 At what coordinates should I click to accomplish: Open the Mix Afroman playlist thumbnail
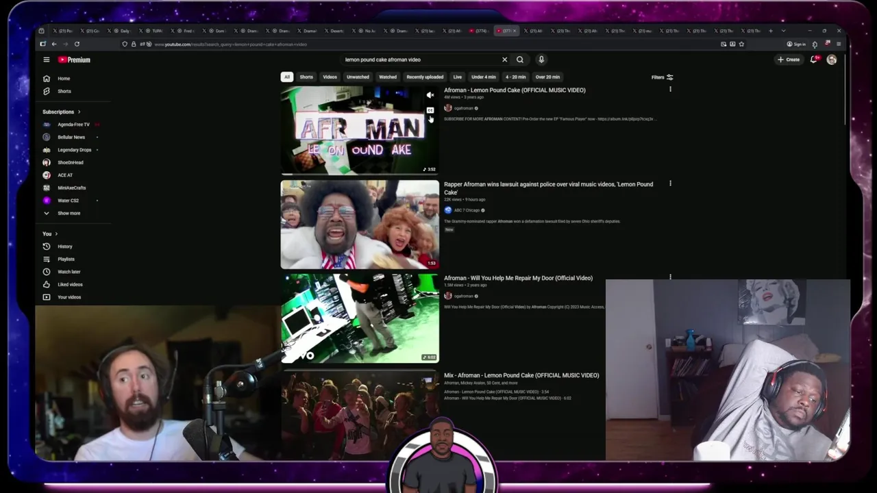(x=360, y=415)
